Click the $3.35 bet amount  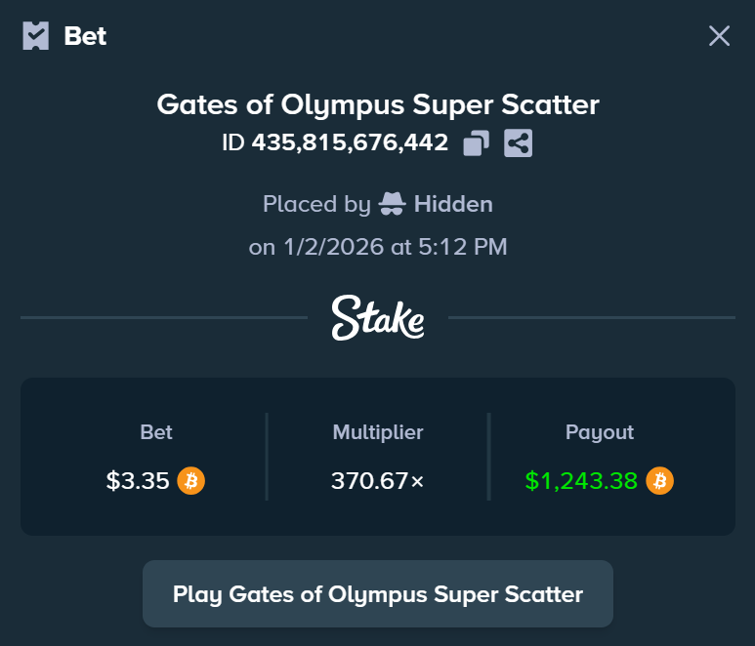[x=138, y=481]
